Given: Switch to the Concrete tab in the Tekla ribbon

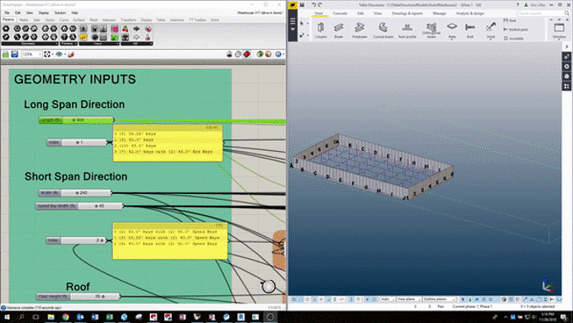Looking at the screenshot, I should pyautogui.click(x=340, y=13).
